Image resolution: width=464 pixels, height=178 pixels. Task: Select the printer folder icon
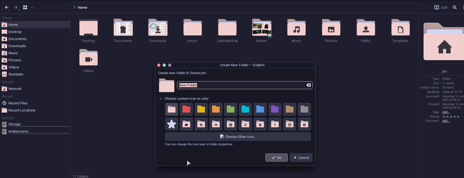(260, 124)
